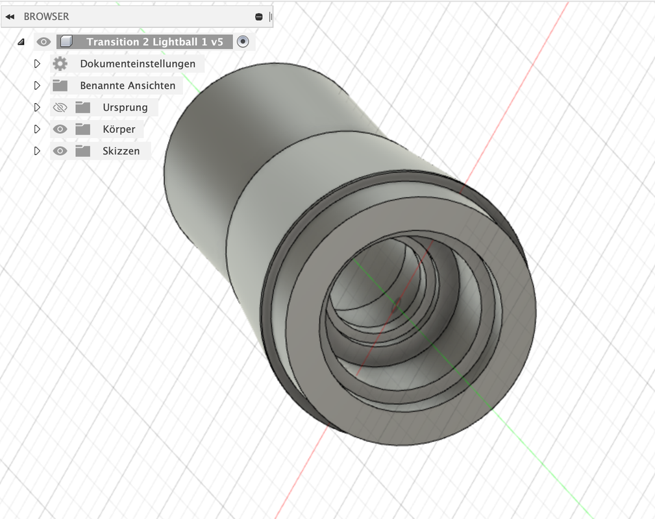Screen dimensions: 655x519
Task: Expand the Benannte Ansichten folder
Action: [37, 85]
